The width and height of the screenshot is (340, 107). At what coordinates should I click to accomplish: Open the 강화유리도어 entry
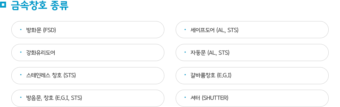pos(88,53)
